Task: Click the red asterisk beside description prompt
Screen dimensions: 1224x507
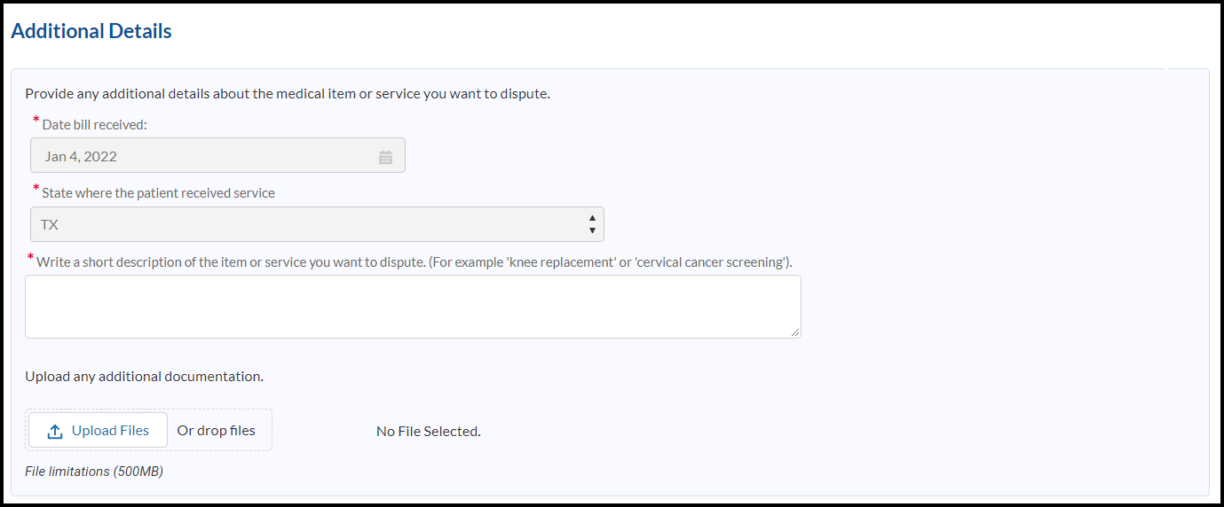Action: 31,258
